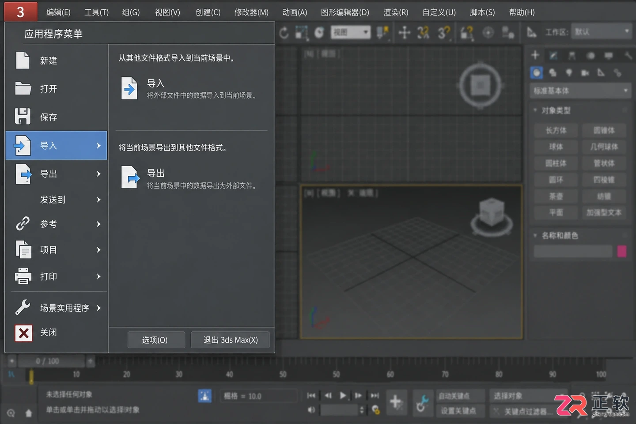Play the animation
This screenshot has height=424, width=636.
pyautogui.click(x=343, y=396)
